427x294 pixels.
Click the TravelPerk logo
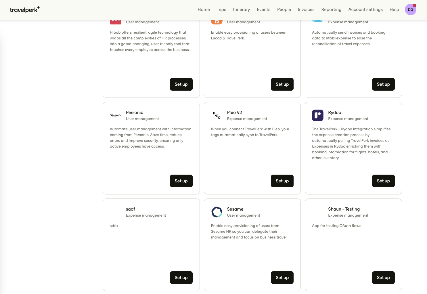click(x=25, y=9)
